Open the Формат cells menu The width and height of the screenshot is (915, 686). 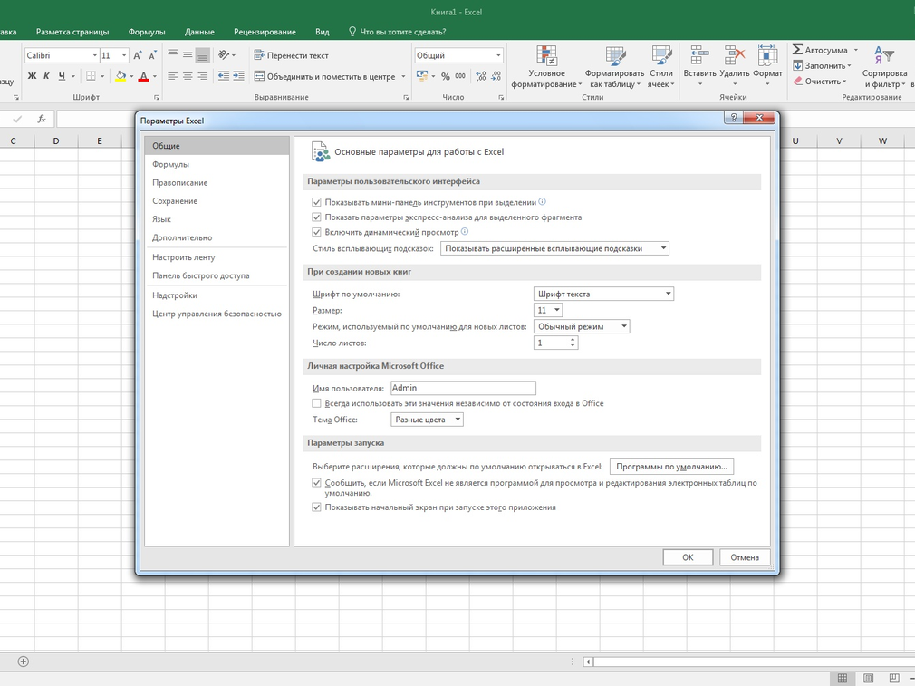(x=767, y=67)
